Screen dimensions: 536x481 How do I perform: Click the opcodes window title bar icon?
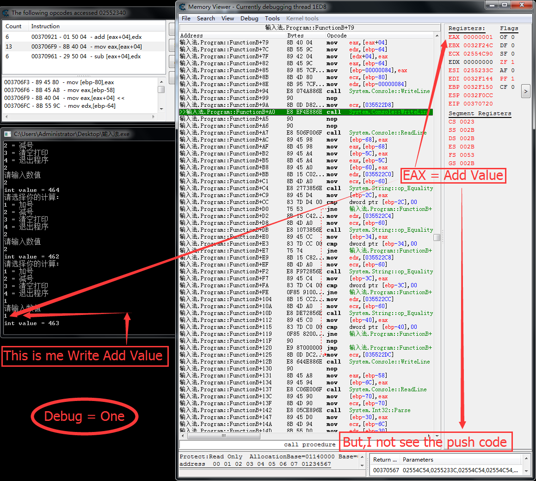[x=6, y=13]
